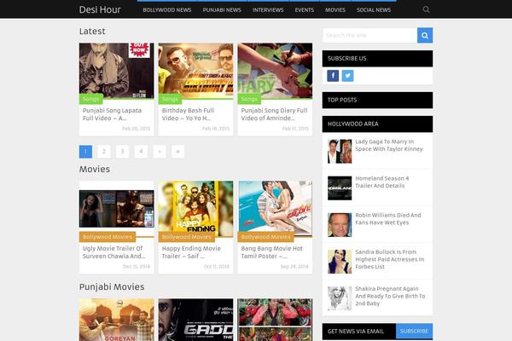Open Robin Williams Died article link
The width and height of the screenshot is (512, 341).
click(388, 219)
